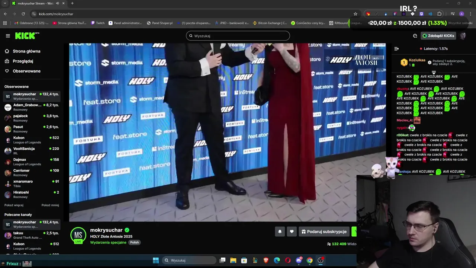Open followed channel pajalock
Viewport: 476px width, 268px height.
[x=32, y=118]
